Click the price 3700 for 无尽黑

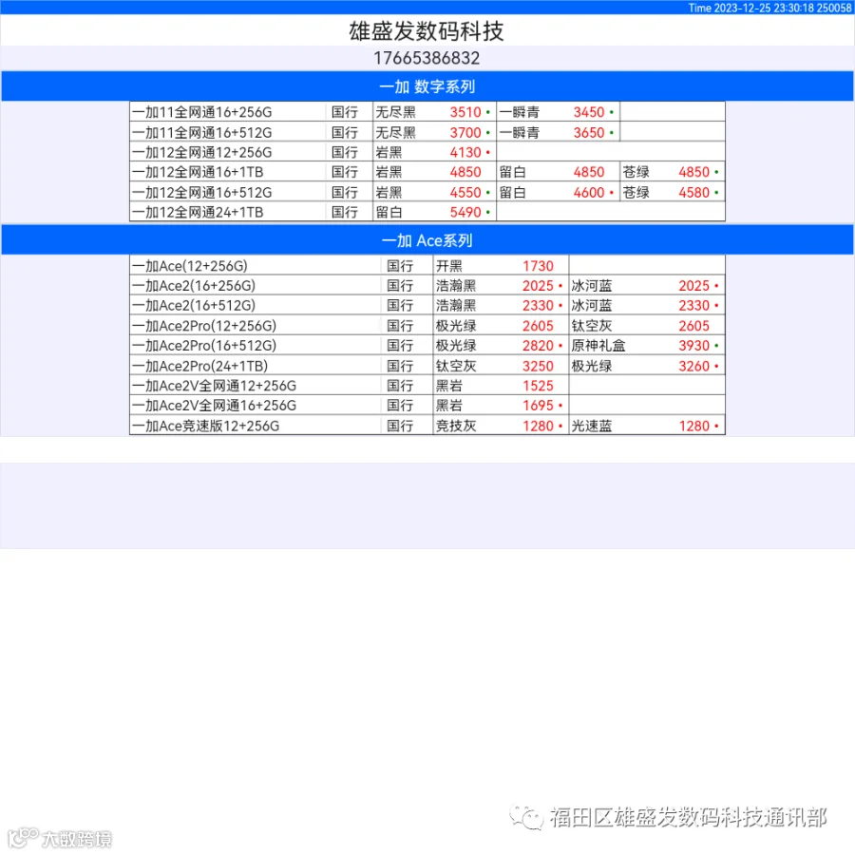click(x=465, y=132)
